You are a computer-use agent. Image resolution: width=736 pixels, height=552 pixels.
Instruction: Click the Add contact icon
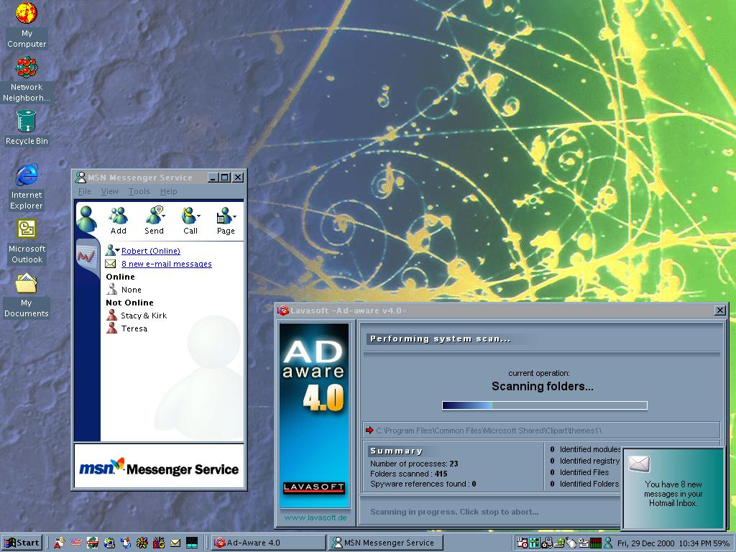pyautogui.click(x=119, y=216)
